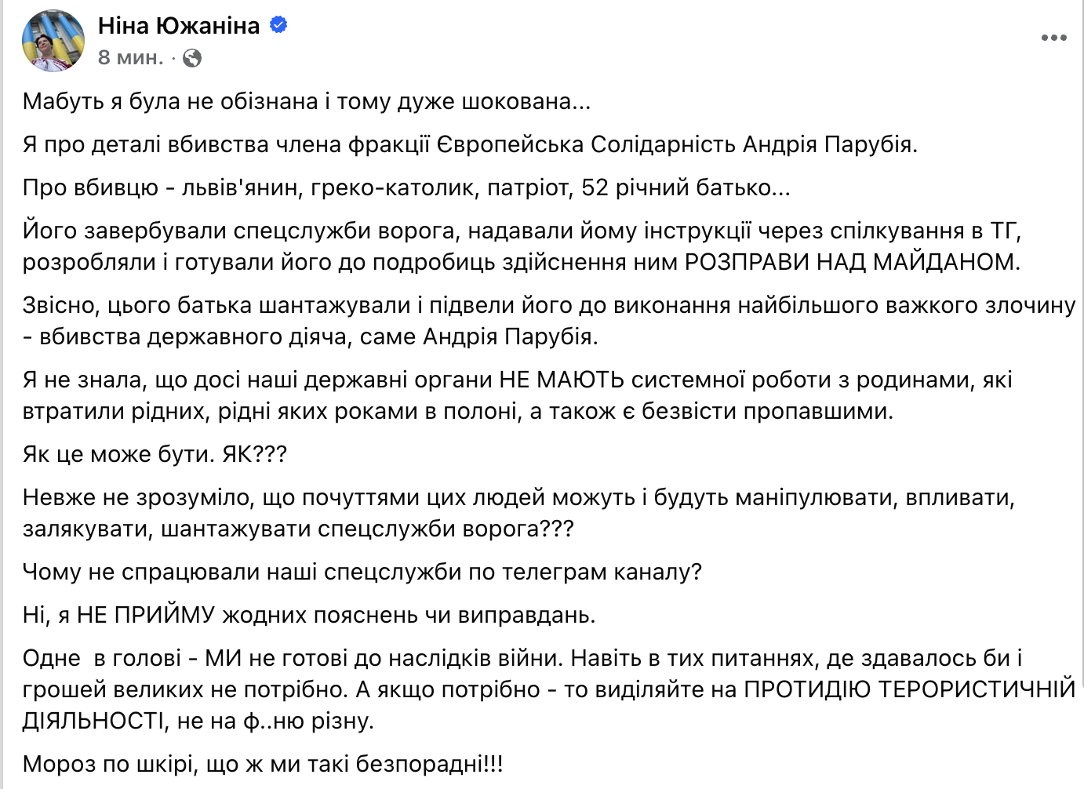The height and width of the screenshot is (789, 1084).
Task: Click the globe public-audience icon
Action: click(x=192, y=58)
